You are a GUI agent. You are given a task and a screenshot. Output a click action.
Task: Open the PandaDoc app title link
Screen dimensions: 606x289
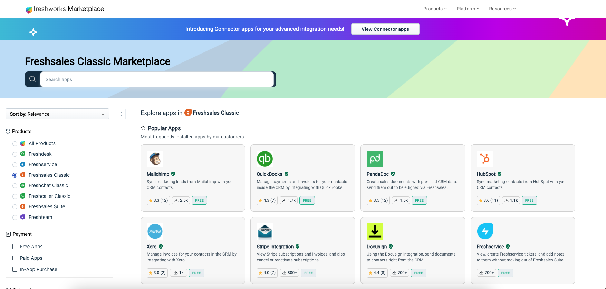click(378, 174)
